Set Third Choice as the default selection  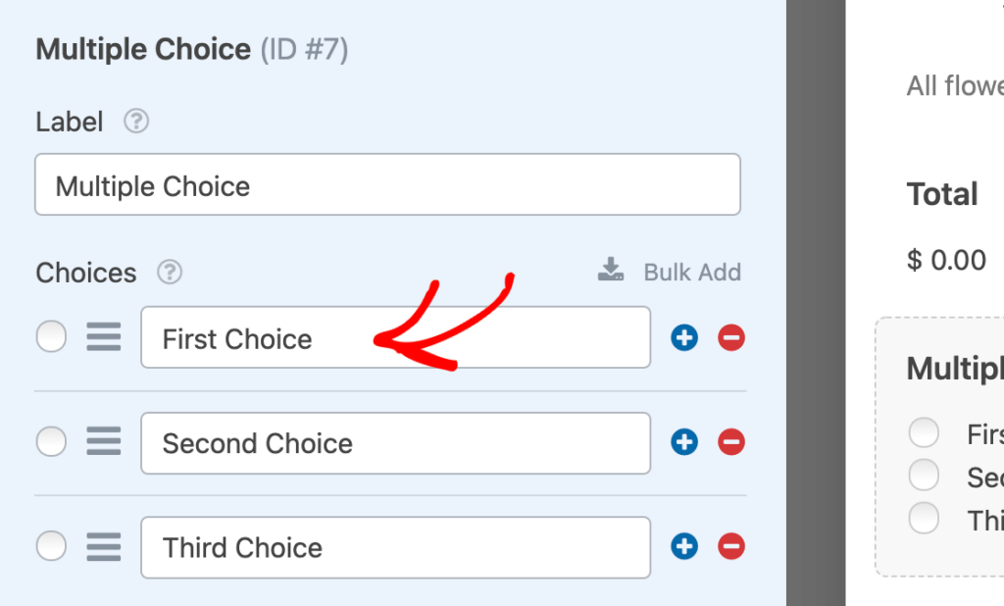point(51,546)
